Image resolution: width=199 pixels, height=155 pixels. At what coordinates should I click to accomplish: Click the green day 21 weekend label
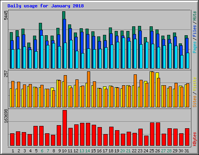tap(128, 151)
